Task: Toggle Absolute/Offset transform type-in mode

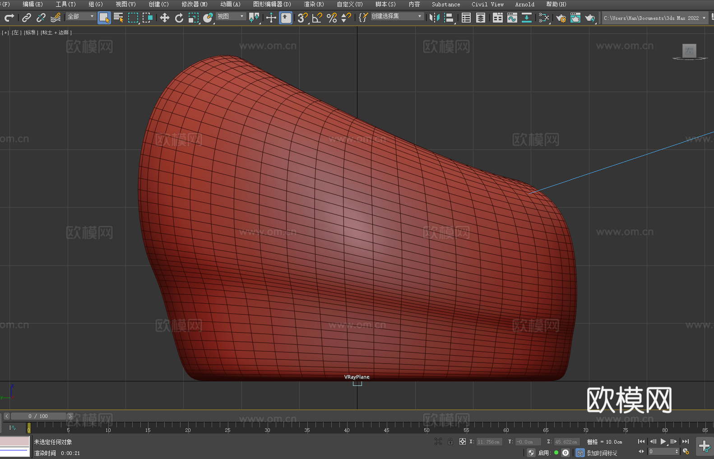Action: [x=462, y=441]
